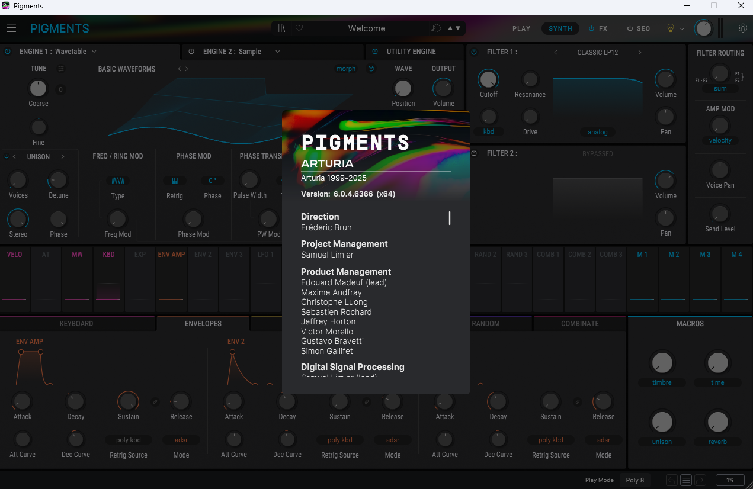Open Engine 2 Sample type dropdown
753x489 pixels.
tap(277, 52)
